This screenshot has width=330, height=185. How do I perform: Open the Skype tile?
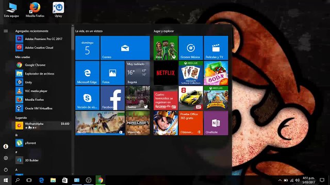point(87,98)
